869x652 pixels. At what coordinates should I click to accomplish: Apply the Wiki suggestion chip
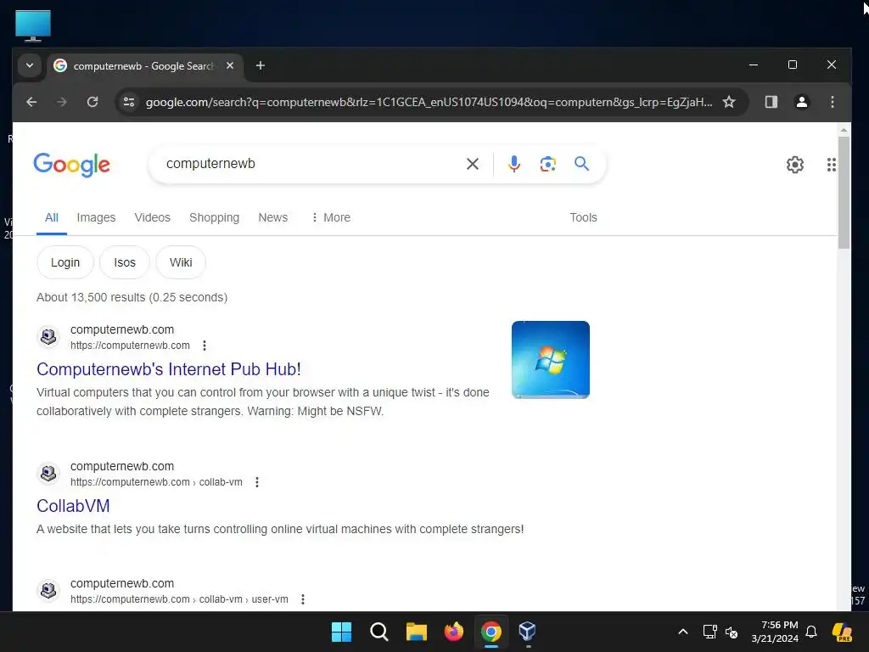coord(181,263)
